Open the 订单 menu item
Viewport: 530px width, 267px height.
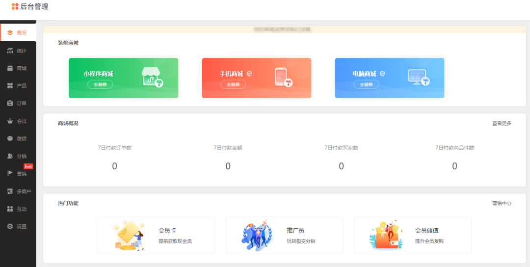coord(18,104)
